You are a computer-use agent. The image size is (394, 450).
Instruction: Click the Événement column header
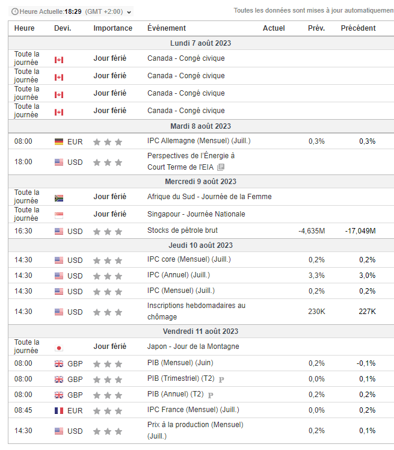click(167, 28)
